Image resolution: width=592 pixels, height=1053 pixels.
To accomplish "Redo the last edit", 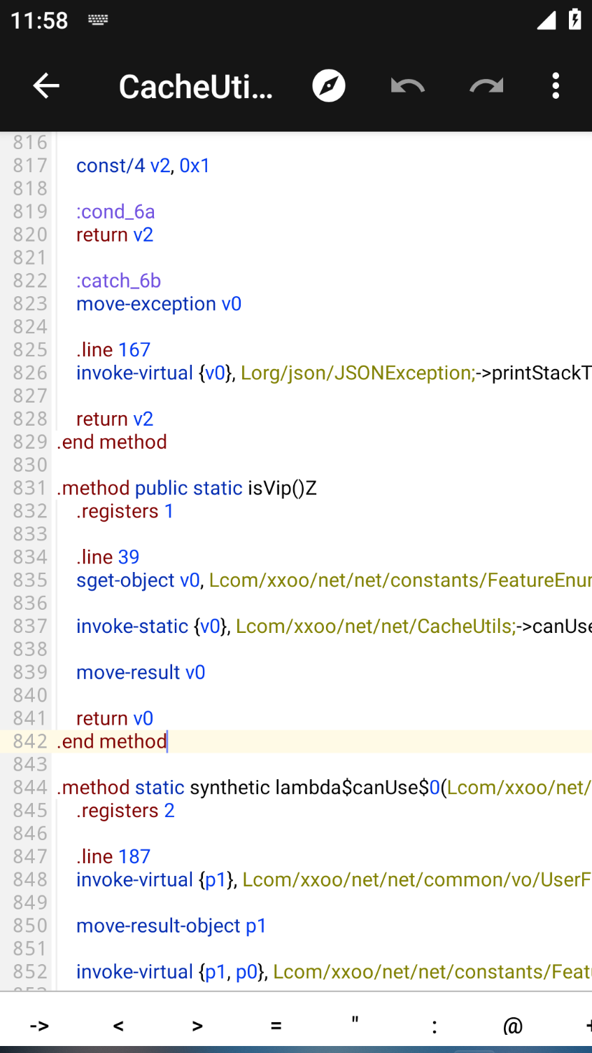I will (486, 86).
